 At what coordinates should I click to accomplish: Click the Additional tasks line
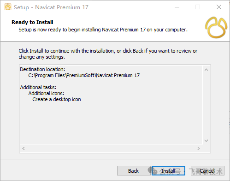(38, 87)
